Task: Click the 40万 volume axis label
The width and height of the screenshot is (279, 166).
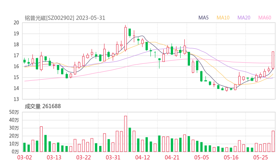Action: tap(14, 120)
